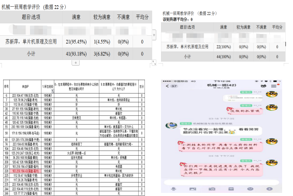Click the 满意 column header in the left table

(76, 17)
